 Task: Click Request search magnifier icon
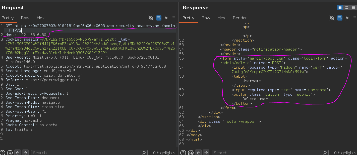(144, 152)
